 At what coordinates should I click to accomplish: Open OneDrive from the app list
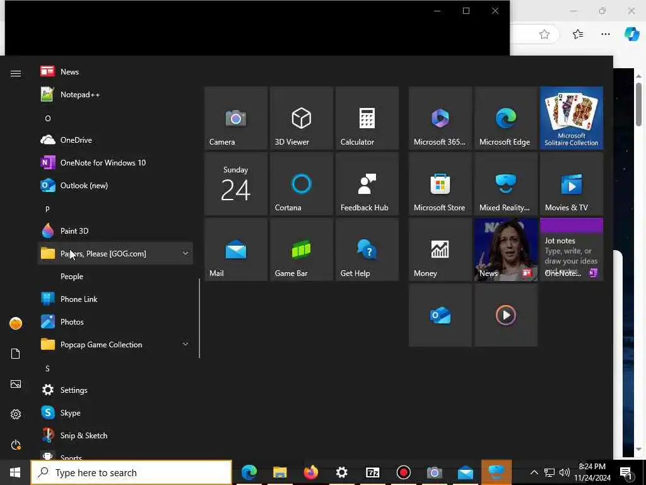(x=115, y=140)
